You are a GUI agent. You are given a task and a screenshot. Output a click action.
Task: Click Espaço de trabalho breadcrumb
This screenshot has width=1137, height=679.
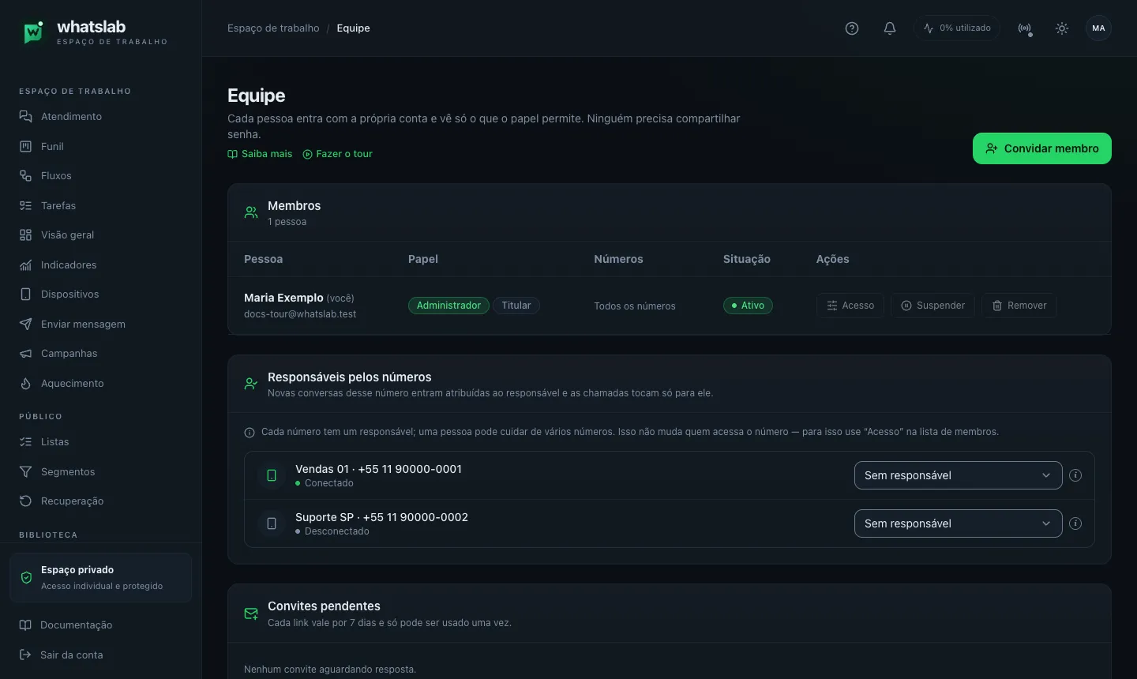coord(273,28)
